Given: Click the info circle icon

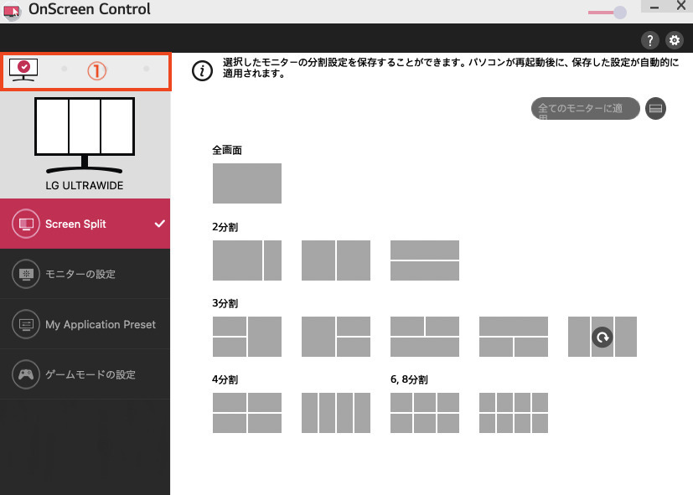Looking at the screenshot, I should (201, 71).
